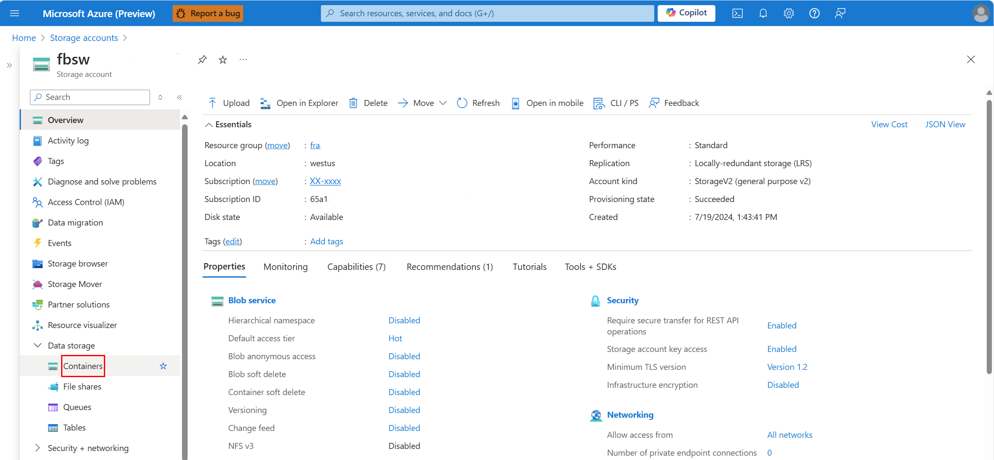Click the Delete trash icon
This screenshot has height=460, width=994.
[353, 103]
